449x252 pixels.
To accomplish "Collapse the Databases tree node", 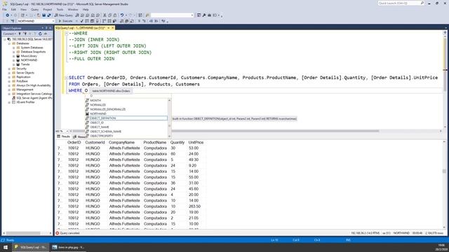I will (x=9, y=43).
